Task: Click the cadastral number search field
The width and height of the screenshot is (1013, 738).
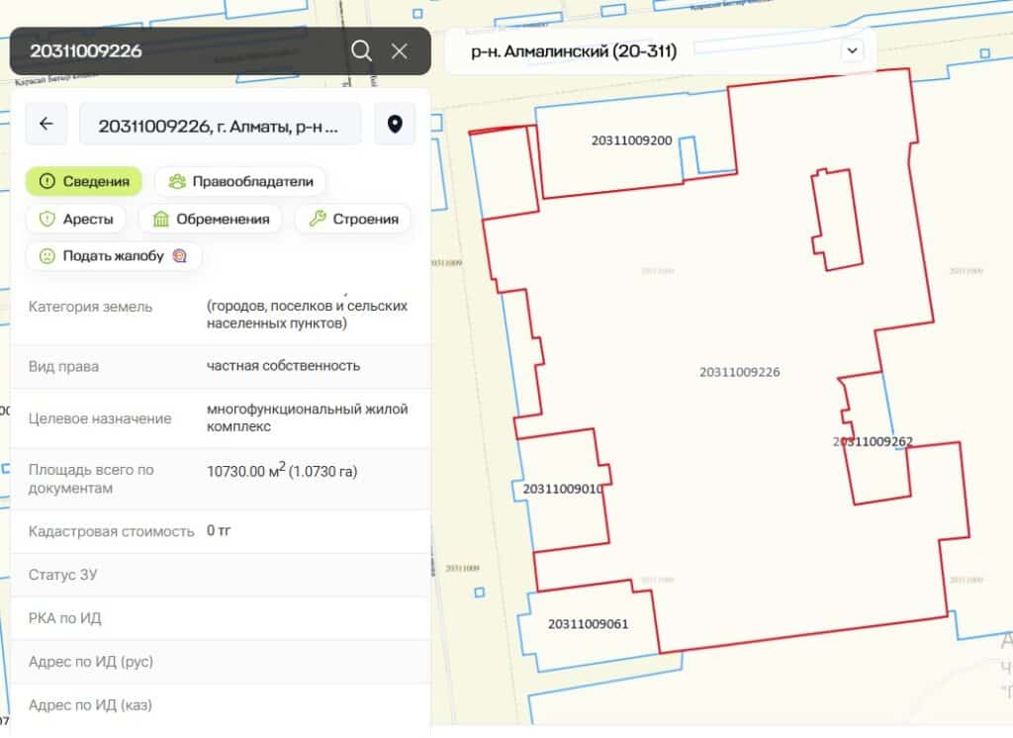Action: 178,51
